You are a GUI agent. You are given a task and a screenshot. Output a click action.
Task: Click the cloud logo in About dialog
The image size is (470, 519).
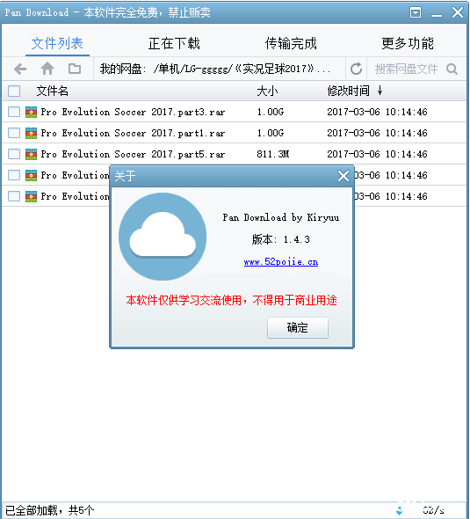[163, 237]
